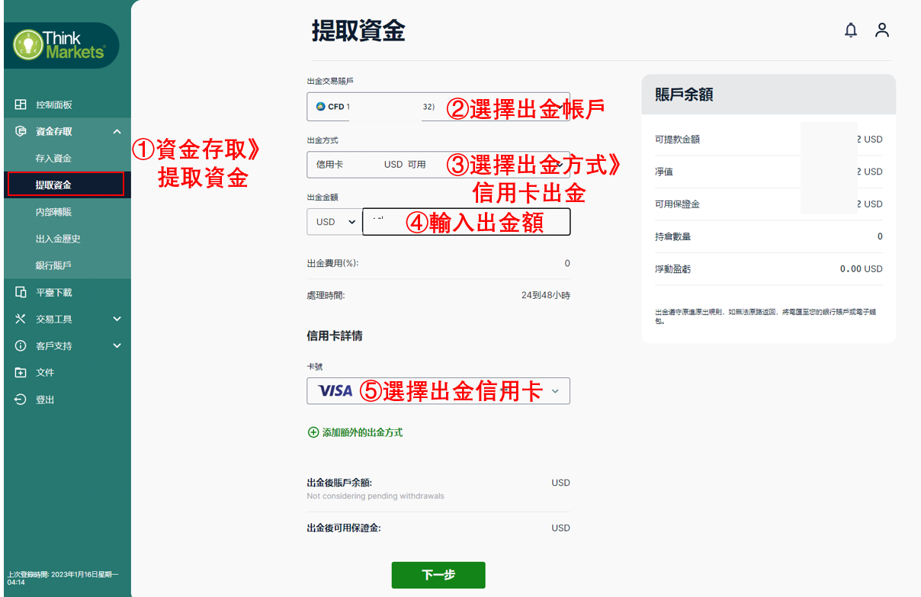Screen dimensions: 921x597
Task: Click the 客戶支持 info icon
Action: coord(21,345)
